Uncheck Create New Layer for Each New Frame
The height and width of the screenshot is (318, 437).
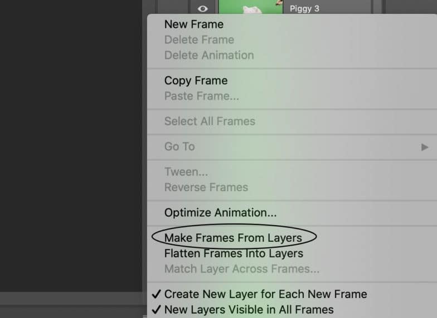pyautogui.click(x=265, y=294)
